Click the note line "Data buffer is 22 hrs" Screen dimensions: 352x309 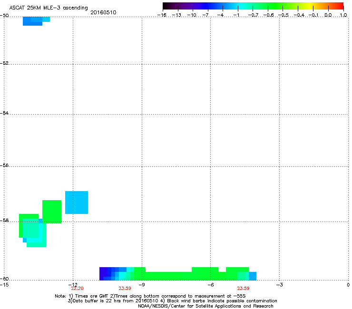coord(172,301)
